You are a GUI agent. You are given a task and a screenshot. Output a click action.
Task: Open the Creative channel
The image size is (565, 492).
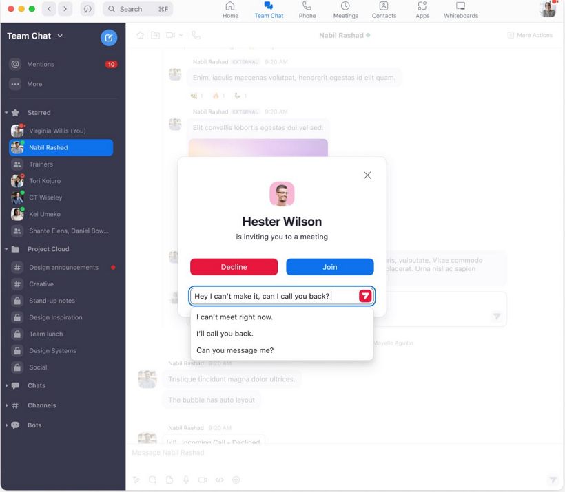pyautogui.click(x=61, y=284)
